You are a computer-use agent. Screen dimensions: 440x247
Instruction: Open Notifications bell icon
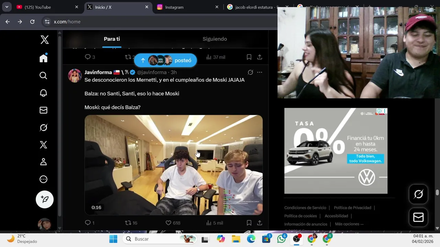click(43, 93)
